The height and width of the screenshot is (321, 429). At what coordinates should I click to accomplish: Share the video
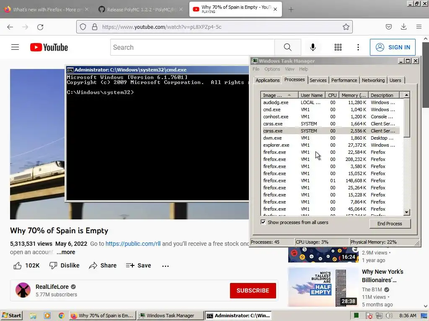coord(103,265)
